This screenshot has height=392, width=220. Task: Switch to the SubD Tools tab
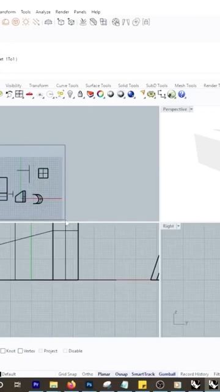coord(156,86)
